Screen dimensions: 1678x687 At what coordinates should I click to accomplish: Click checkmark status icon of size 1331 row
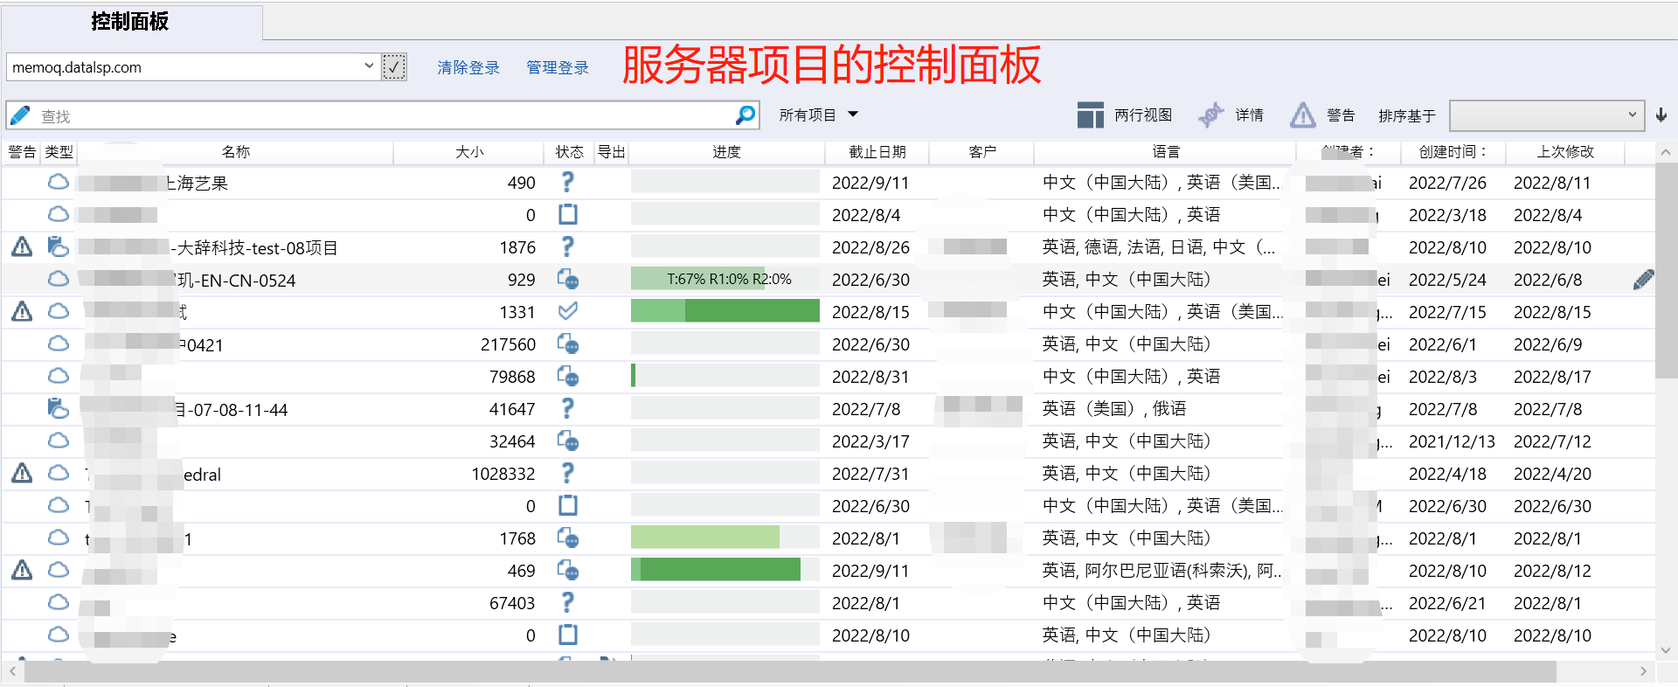pos(568,310)
